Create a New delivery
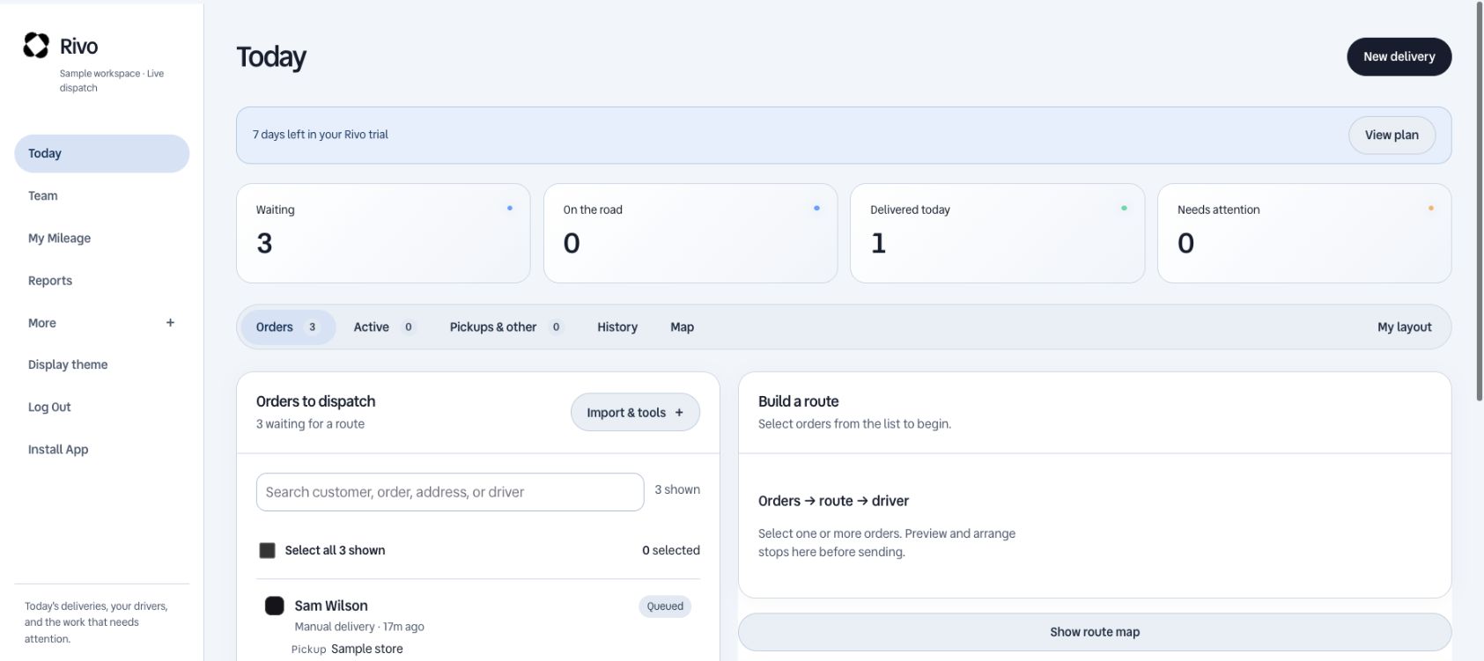Viewport: 1484px width, 661px height. pyautogui.click(x=1399, y=56)
